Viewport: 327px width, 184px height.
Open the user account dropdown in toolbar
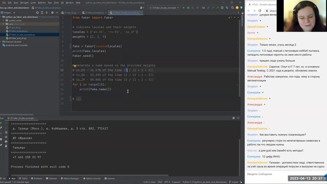(142, 8)
